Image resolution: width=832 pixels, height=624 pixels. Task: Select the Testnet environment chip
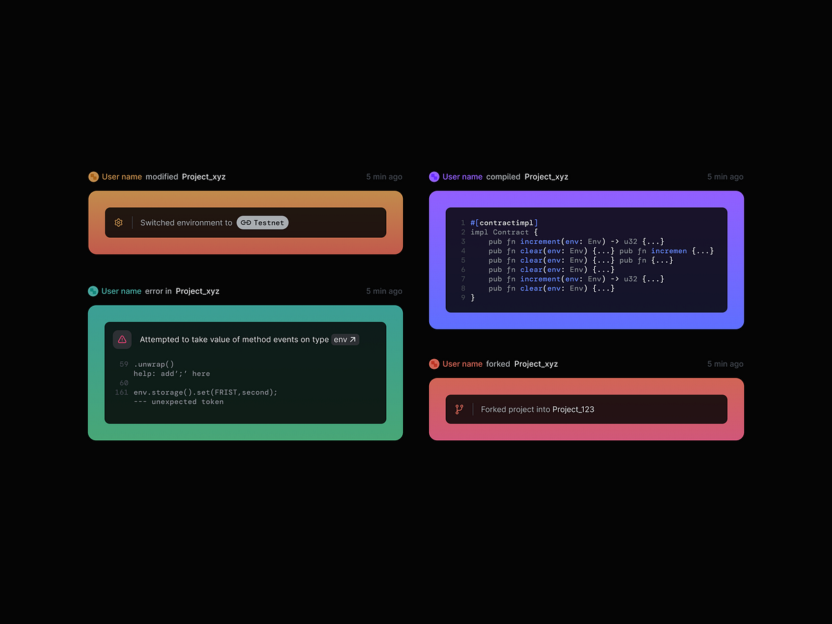click(x=262, y=223)
